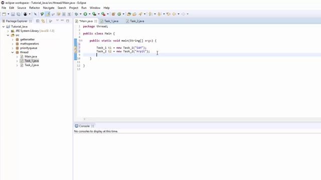The image size is (321, 180).
Task: Select Task_2.java in Package Explorer
Action: pos(32,65)
